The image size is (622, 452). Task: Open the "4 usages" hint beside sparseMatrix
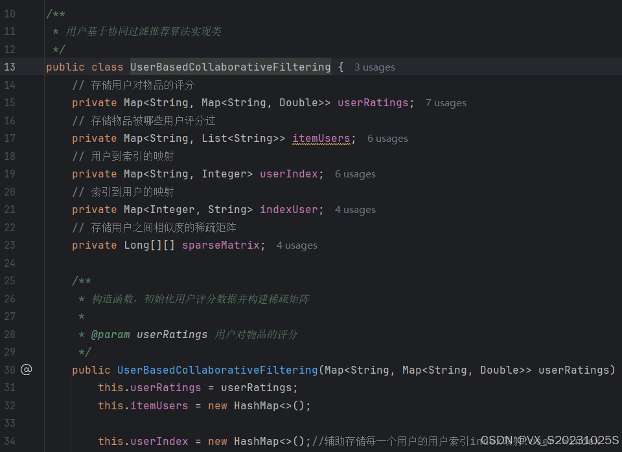click(x=297, y=246)
